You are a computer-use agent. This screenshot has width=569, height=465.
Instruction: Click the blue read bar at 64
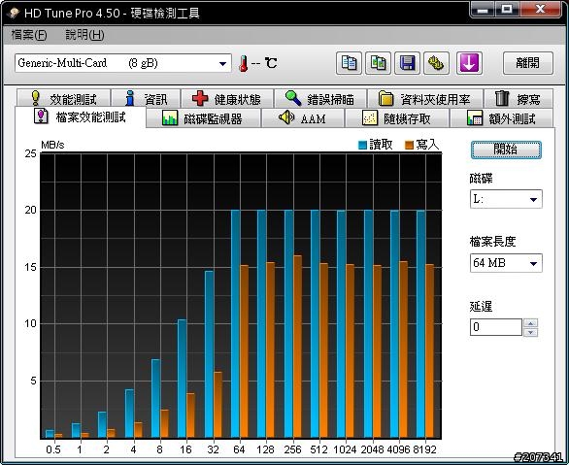point(236,324)
